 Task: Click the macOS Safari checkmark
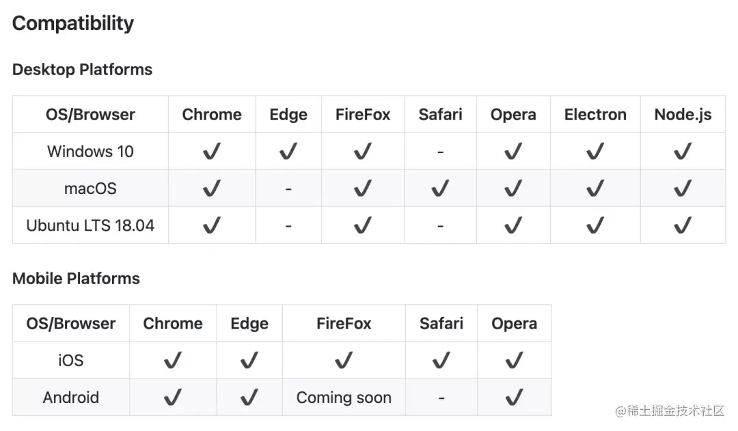[x=440, y=189]
